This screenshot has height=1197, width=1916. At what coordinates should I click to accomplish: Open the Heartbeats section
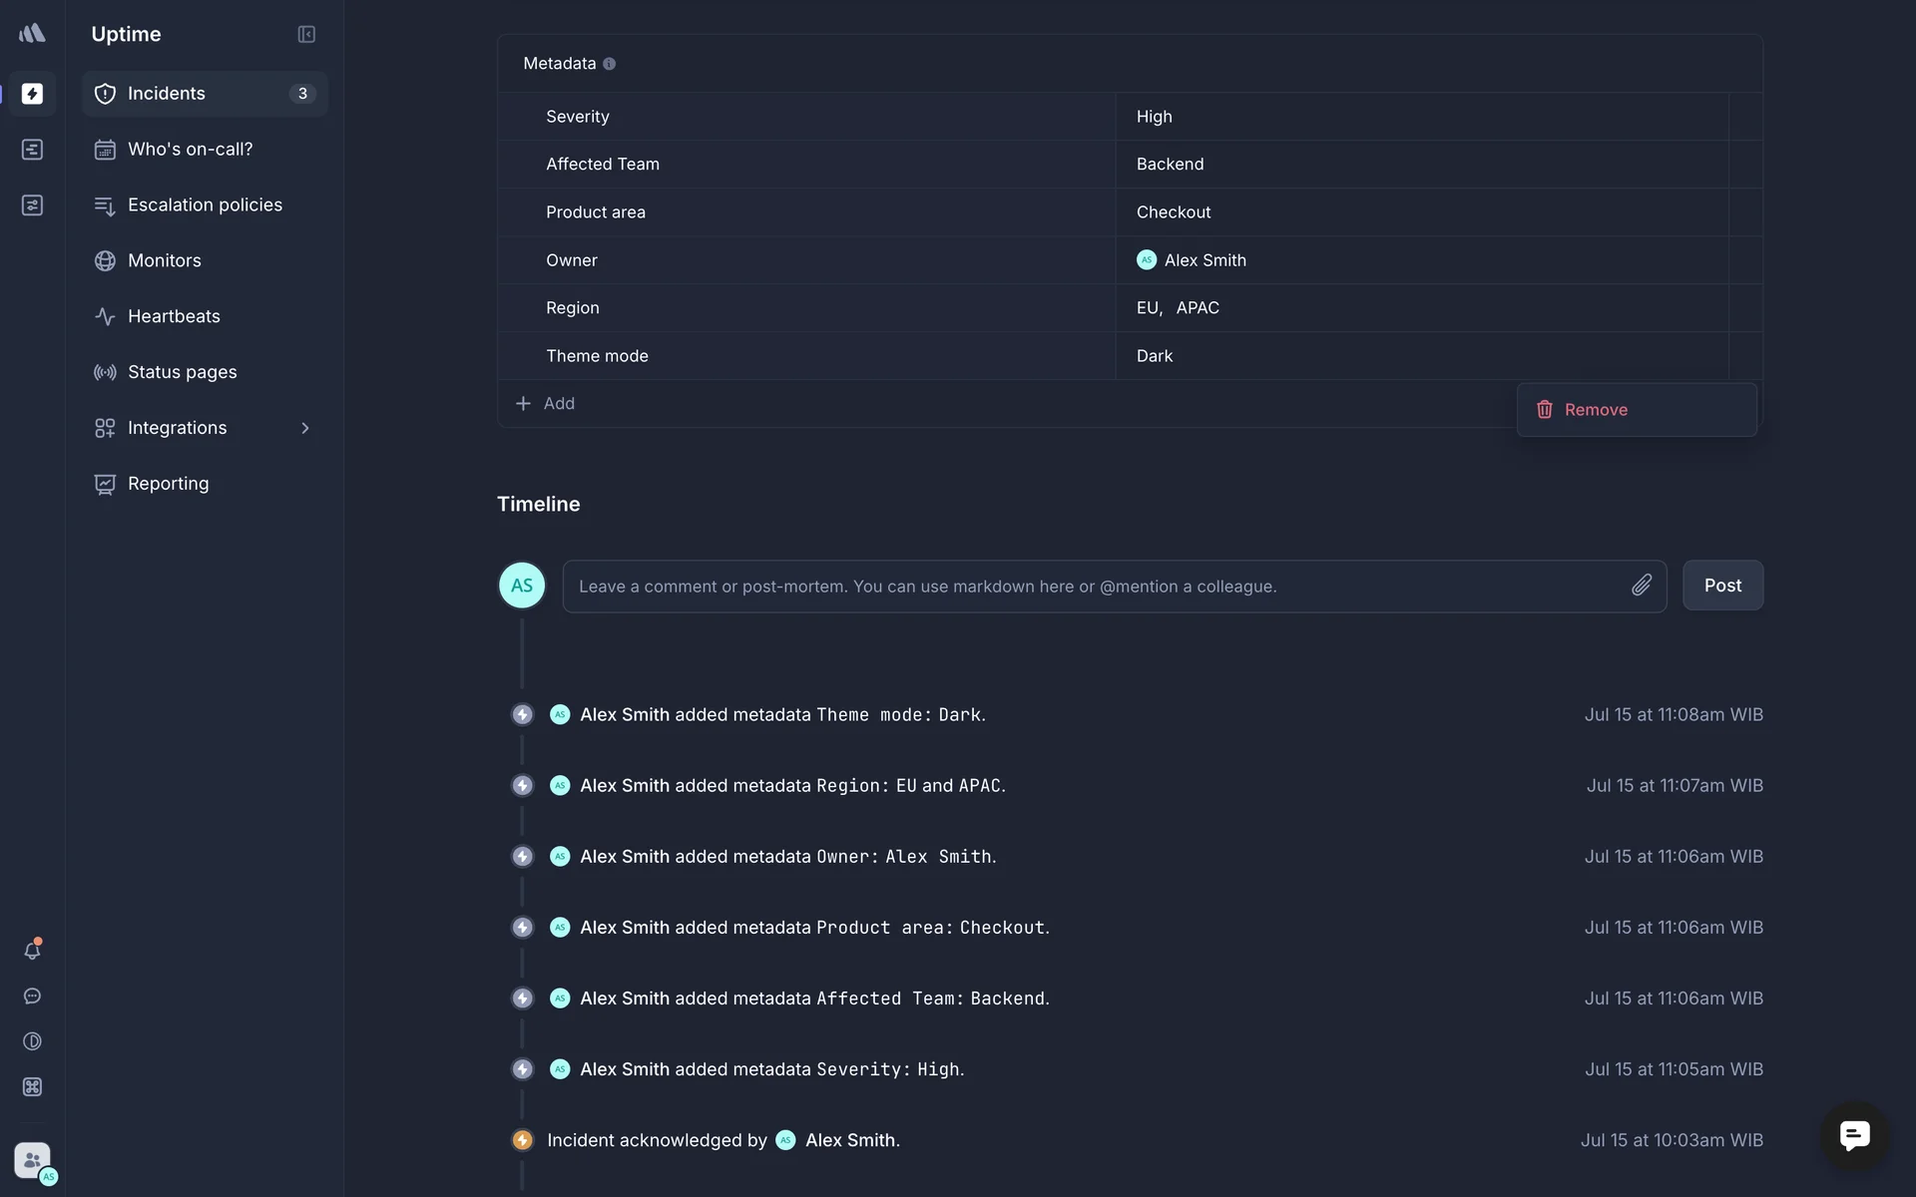(x=174, y=316)
